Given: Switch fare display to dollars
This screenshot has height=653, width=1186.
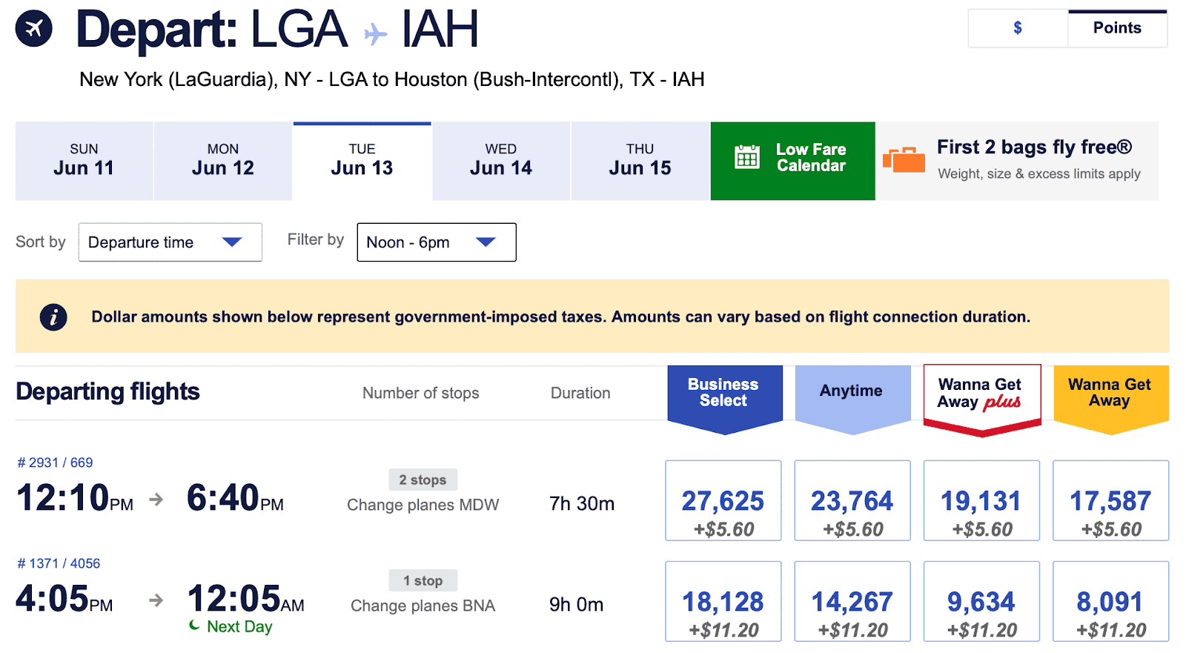Looking at the screenshot, I should pos(1018,29).
